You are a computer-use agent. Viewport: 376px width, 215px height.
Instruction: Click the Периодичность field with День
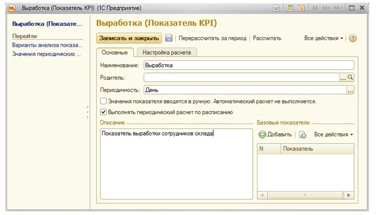tap(245, 90)
